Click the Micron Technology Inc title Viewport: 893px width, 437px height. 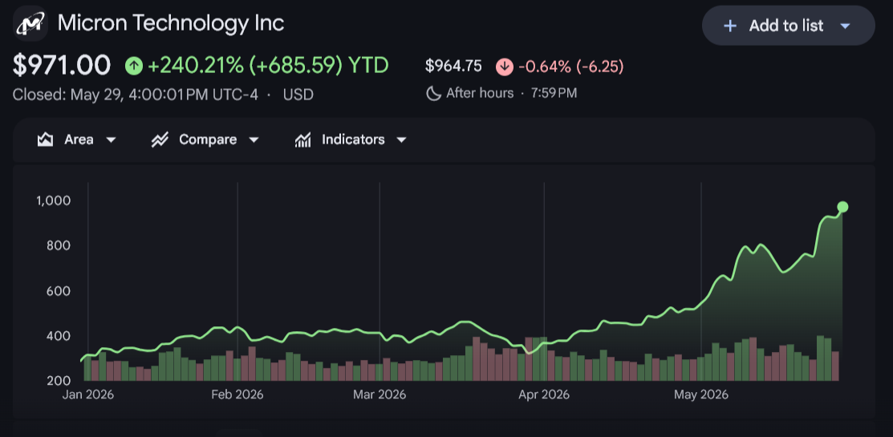pos(171,23)
